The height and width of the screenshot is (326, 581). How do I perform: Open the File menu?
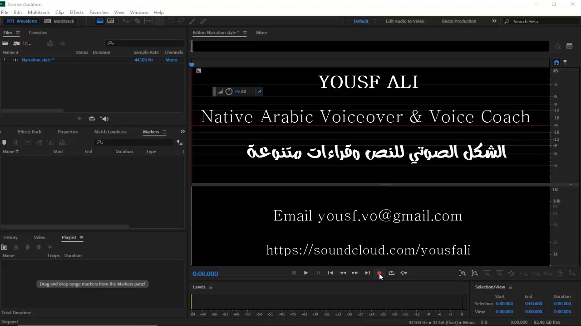tap(5, 12)
